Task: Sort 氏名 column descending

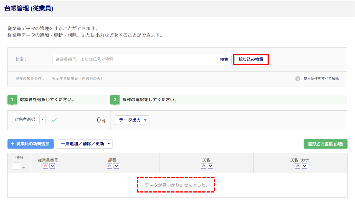Action: [211, 166]
